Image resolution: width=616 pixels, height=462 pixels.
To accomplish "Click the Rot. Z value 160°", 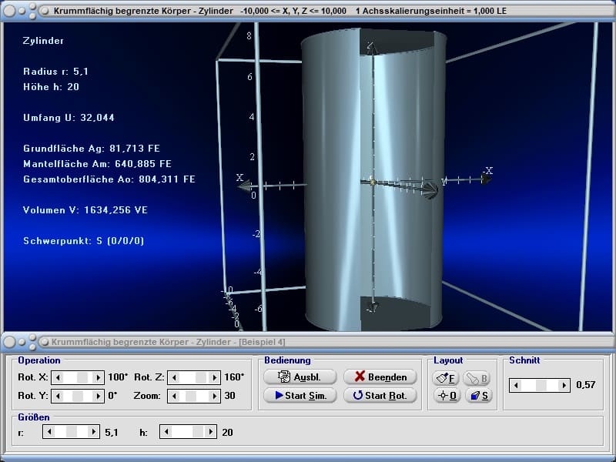I will pyautogui.click(x=234, y=377).
